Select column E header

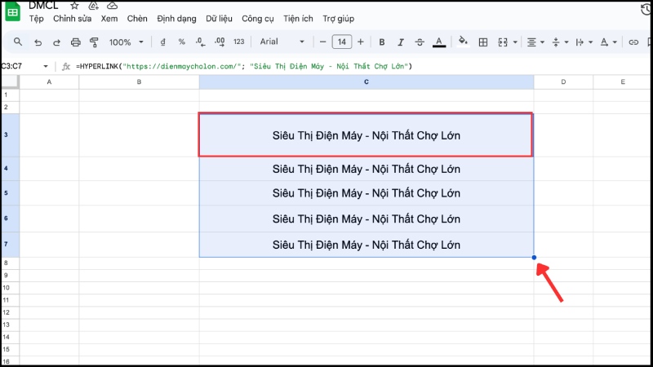click(x=623, y=82)
